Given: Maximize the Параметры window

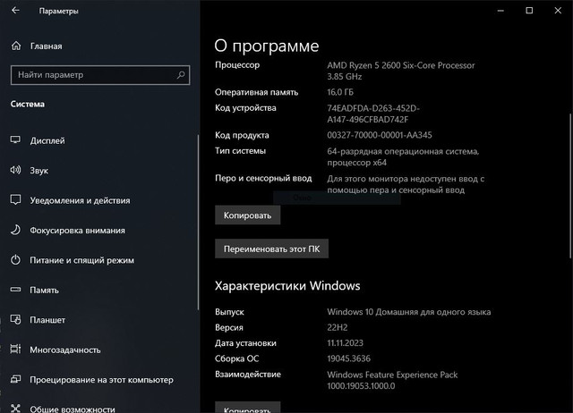Looking at the screenshot, I should click(x=529, y=11).
